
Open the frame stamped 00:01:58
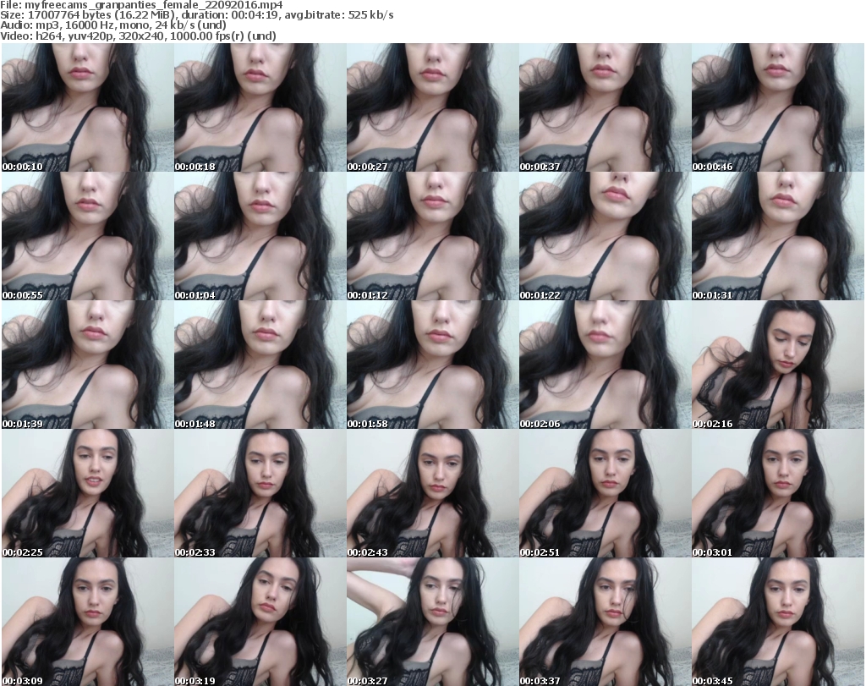coord(432,365)
